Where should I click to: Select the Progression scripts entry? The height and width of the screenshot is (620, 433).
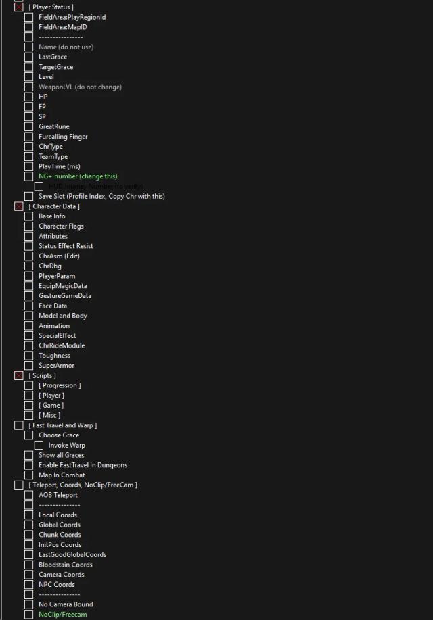pos(60,385)
